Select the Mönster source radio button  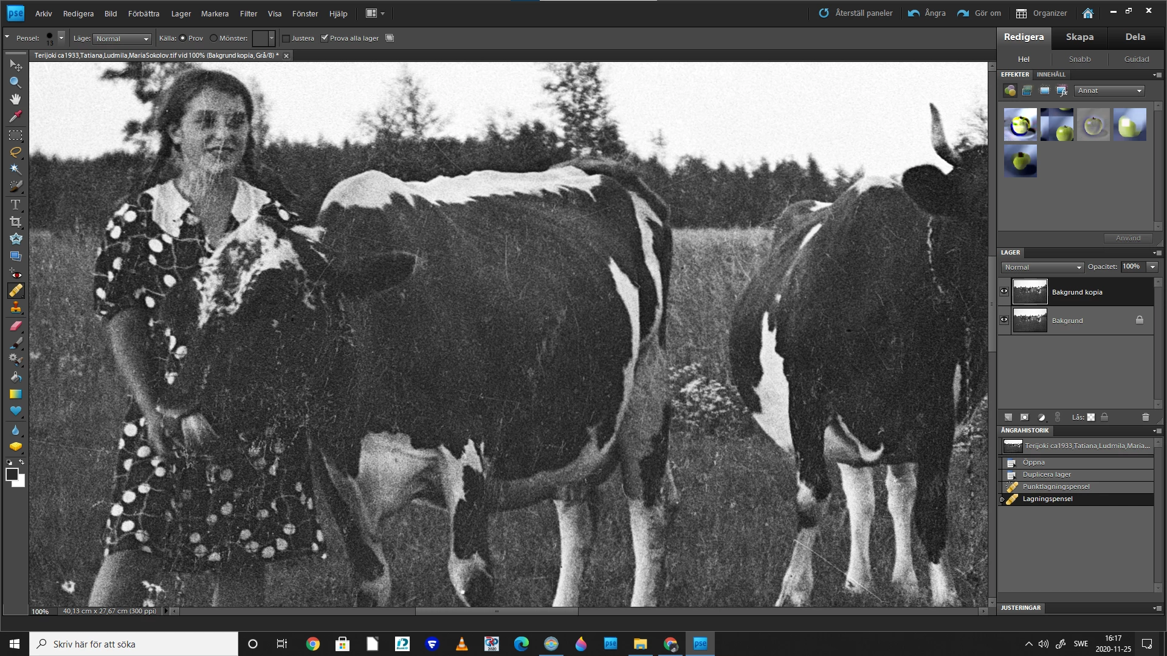tap(213, 38)
